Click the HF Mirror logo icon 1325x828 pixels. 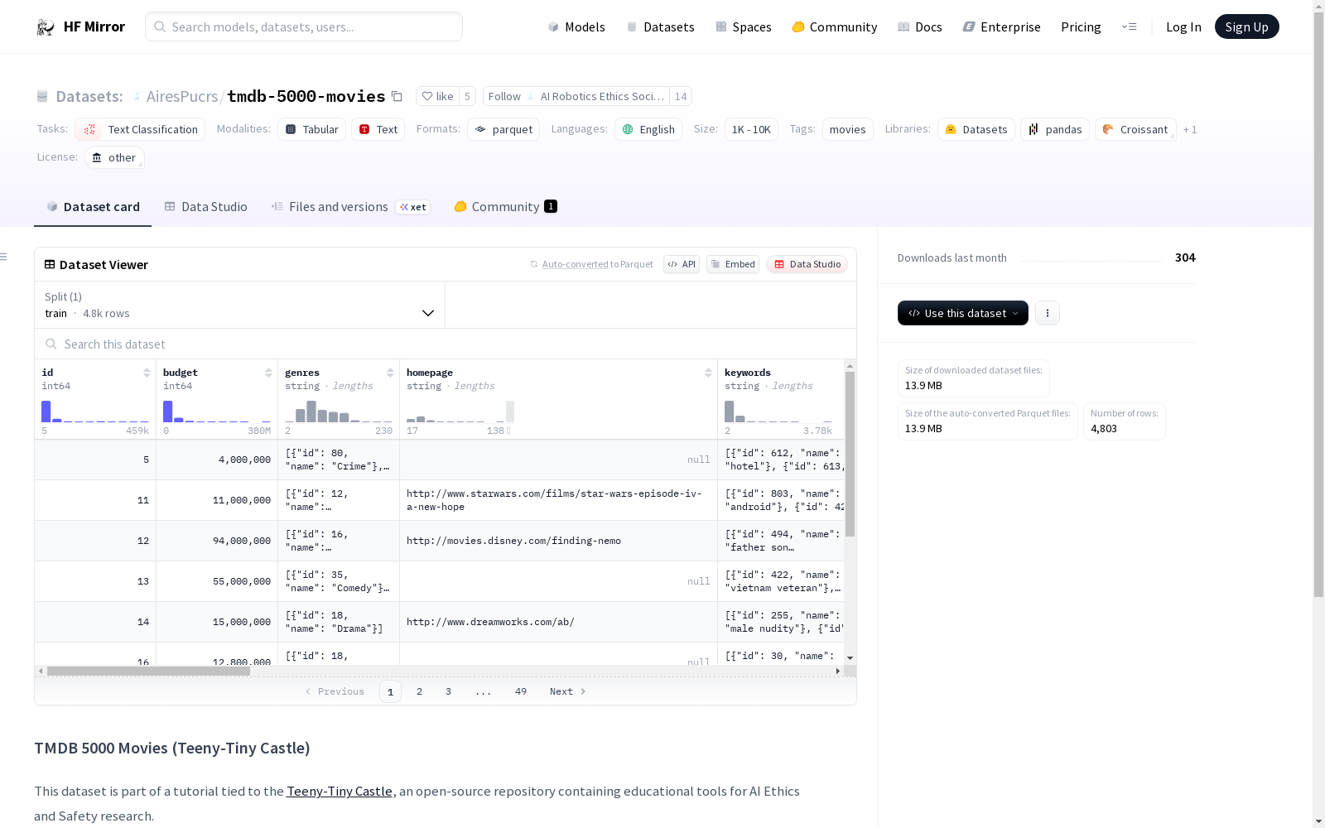(x=46, y=27)
